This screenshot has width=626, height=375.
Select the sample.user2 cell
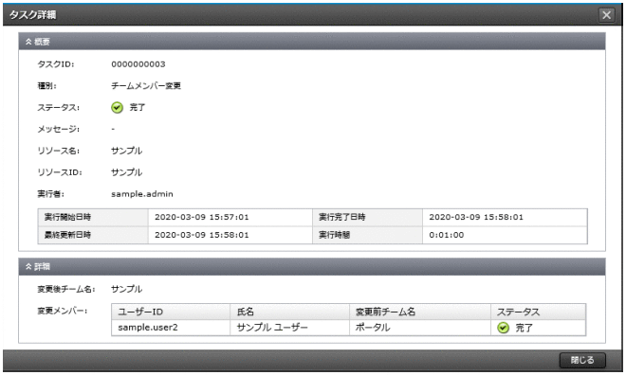(171, 328)
